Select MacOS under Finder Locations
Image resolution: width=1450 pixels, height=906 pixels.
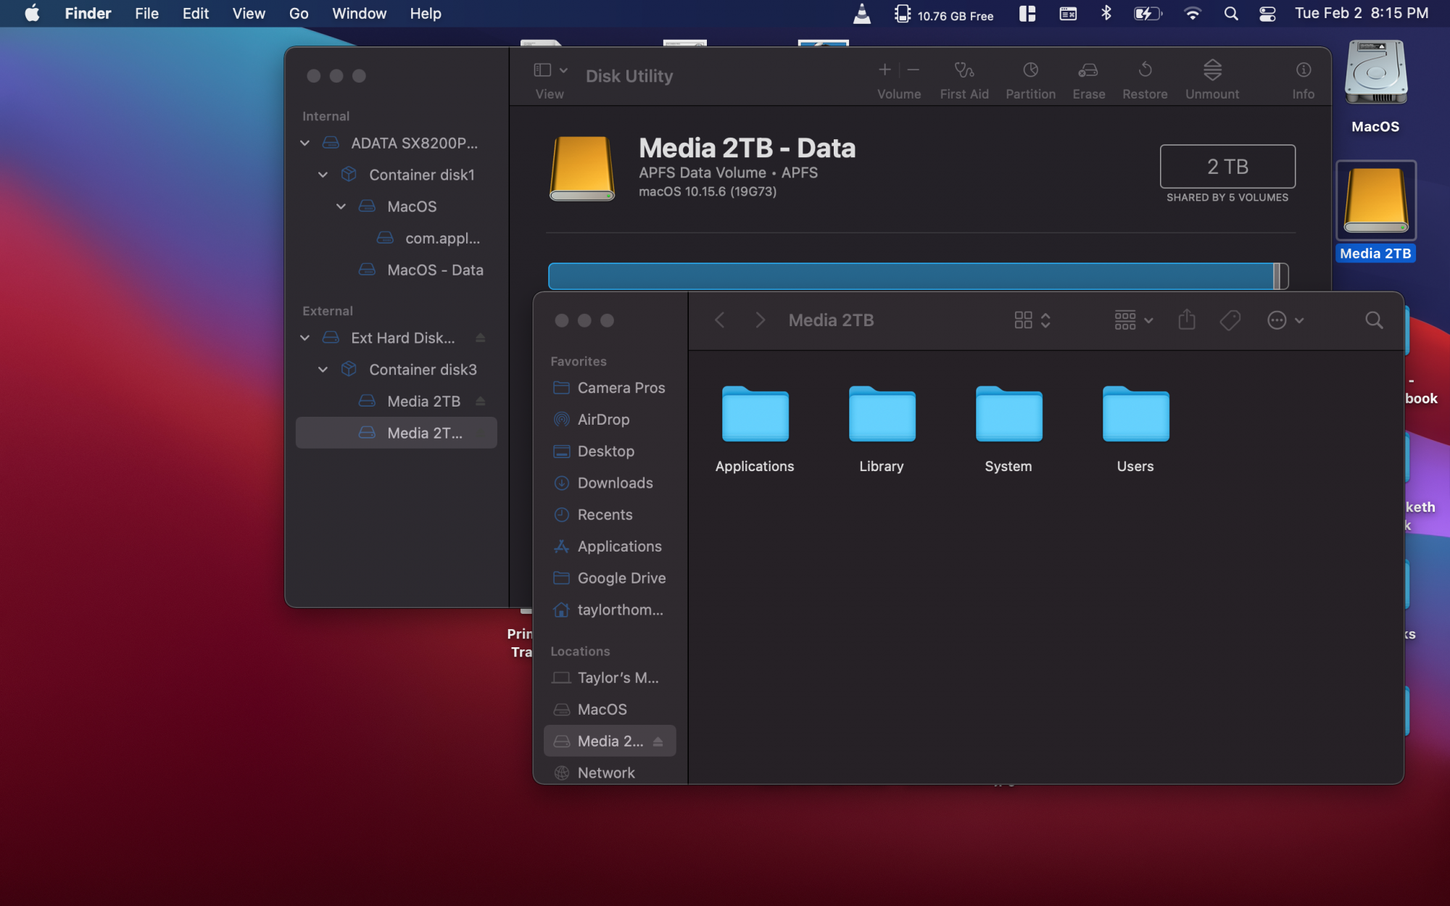tap(609, 709)
